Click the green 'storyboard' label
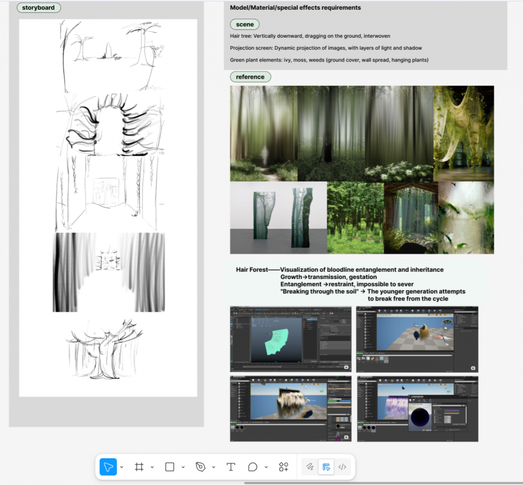The width and height of the screenshot is (523, 485). pos(38,8)
